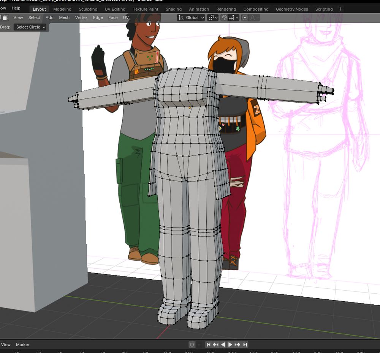Play the animation forward

pos(230,345)
